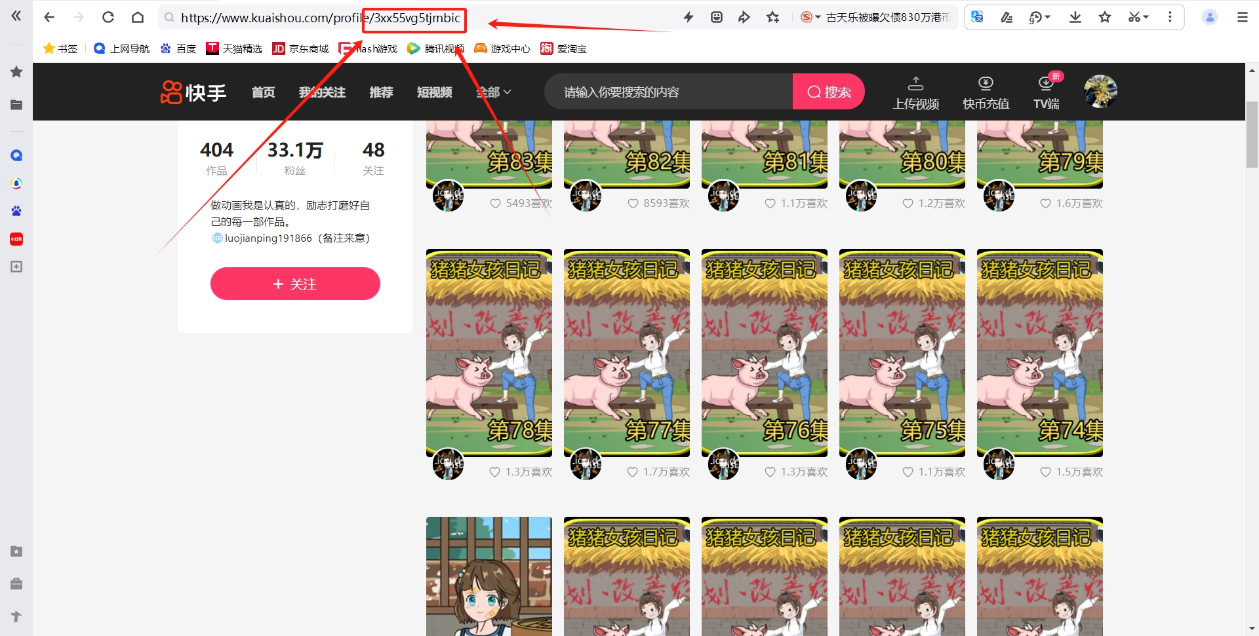Screen dimensions: 1259x636
Task: Open the translate page tool
Action: (977, 18)
